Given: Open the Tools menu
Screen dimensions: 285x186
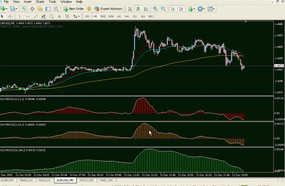Looking at the screenshot, I should 52,2.
